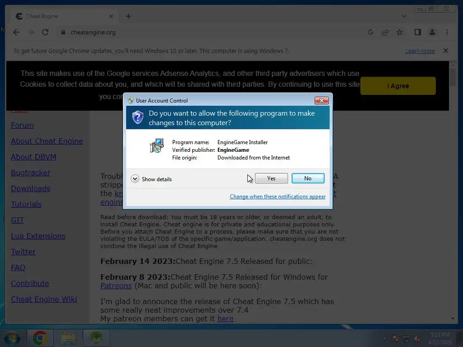
Task: Open About Cheat Engine link
Action: 47,141
